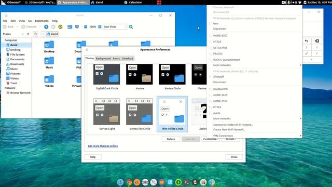Open the Desktop folder icon in file pane
This screenshot has width=332, height=187.
(49, 45)
